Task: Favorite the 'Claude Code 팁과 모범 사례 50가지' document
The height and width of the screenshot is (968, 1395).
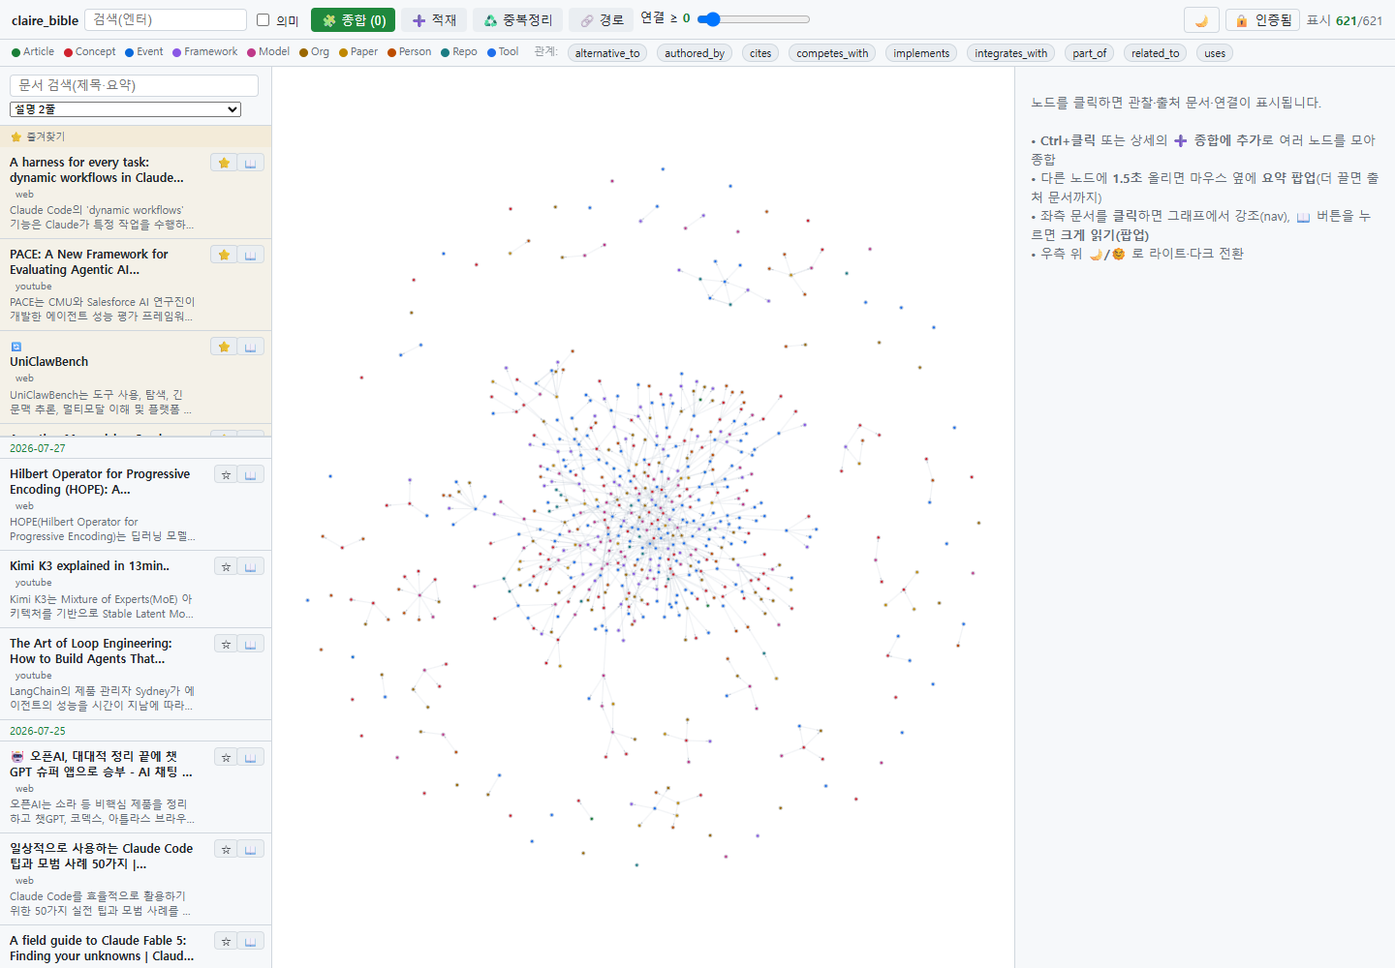Action: click(226, 849)
